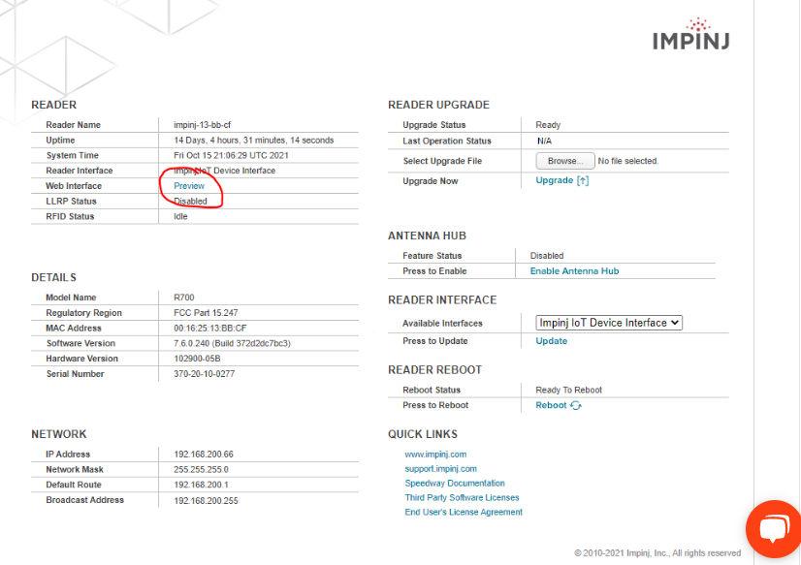Select serial number 370-20-10-0277
The image size is (801, 565).
[x=204, y=374]
